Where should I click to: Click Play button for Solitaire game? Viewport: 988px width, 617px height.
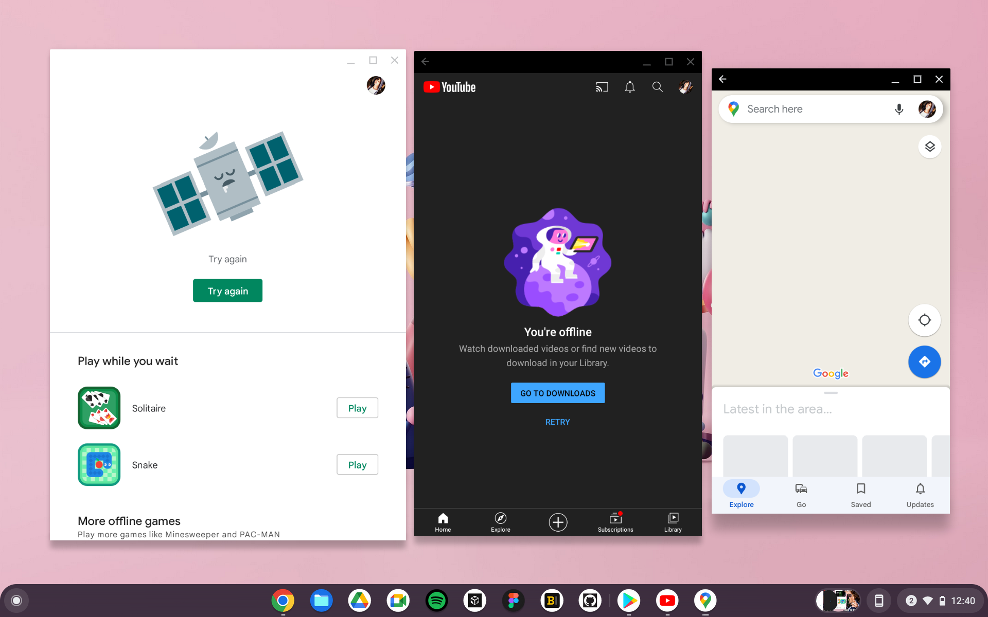[x=357, y=407]
